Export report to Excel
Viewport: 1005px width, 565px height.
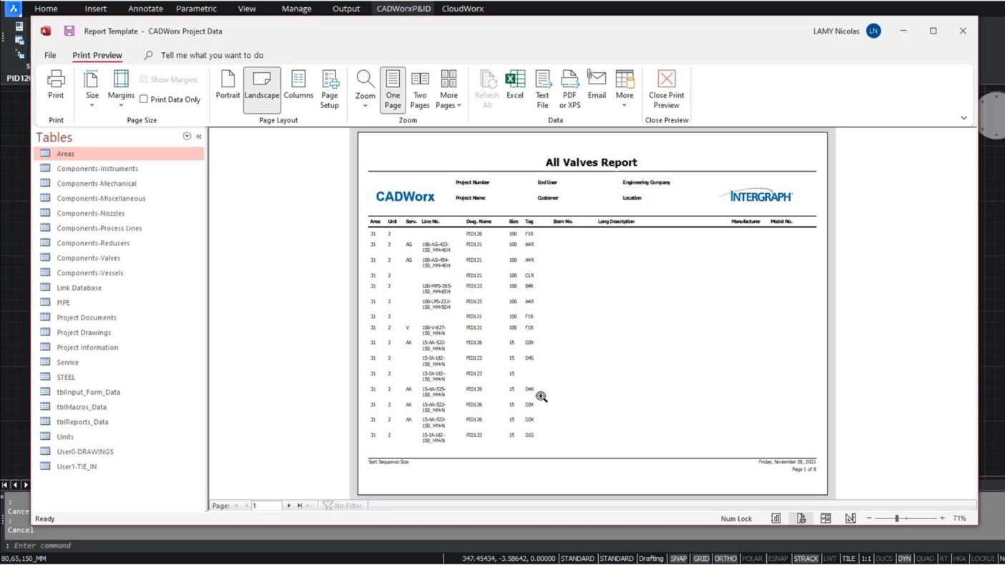(515, 86)
